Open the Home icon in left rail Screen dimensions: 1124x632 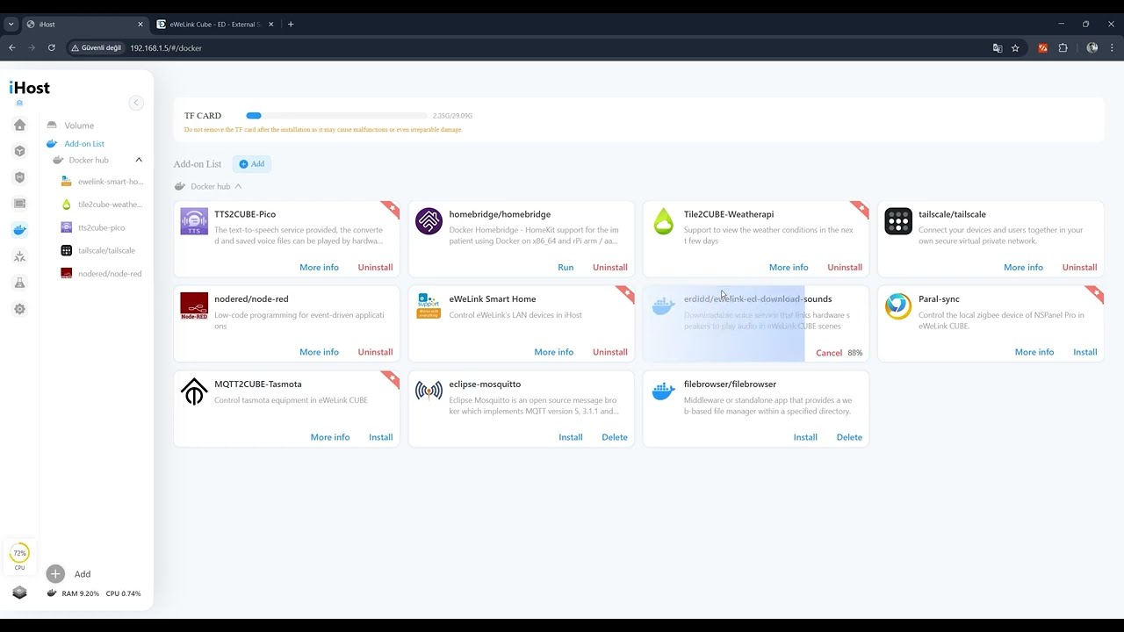tap(19, 125)
